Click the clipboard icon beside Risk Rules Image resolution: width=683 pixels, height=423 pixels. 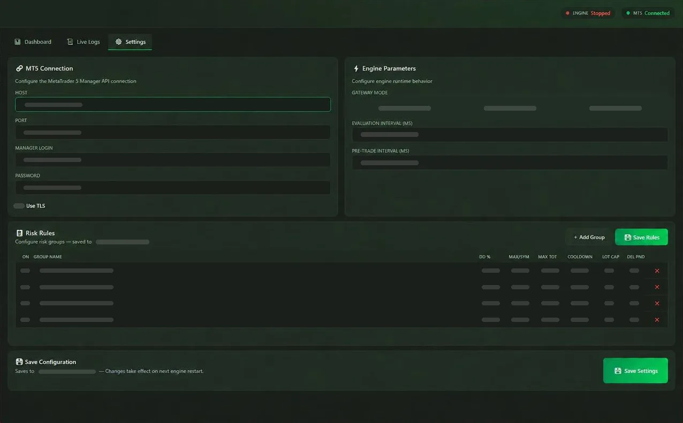point(20,233)
